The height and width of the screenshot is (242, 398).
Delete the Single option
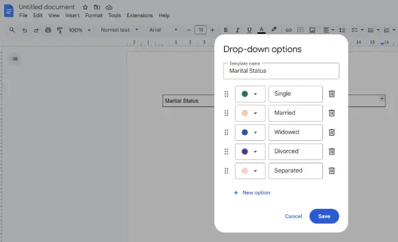point(332,94)
